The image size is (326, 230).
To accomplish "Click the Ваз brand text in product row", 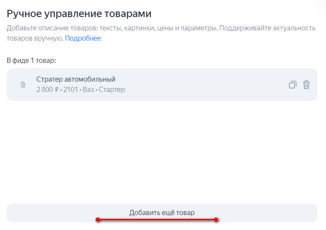I will click(88, 90).
